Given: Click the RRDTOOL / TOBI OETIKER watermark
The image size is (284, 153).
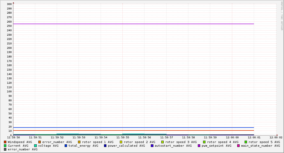Looking at the screenshot, I should point(281,16).
